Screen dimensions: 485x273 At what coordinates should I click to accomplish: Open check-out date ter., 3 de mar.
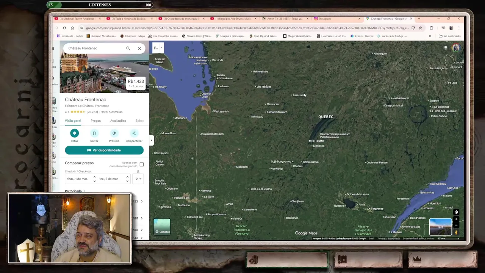click(109, 179)
